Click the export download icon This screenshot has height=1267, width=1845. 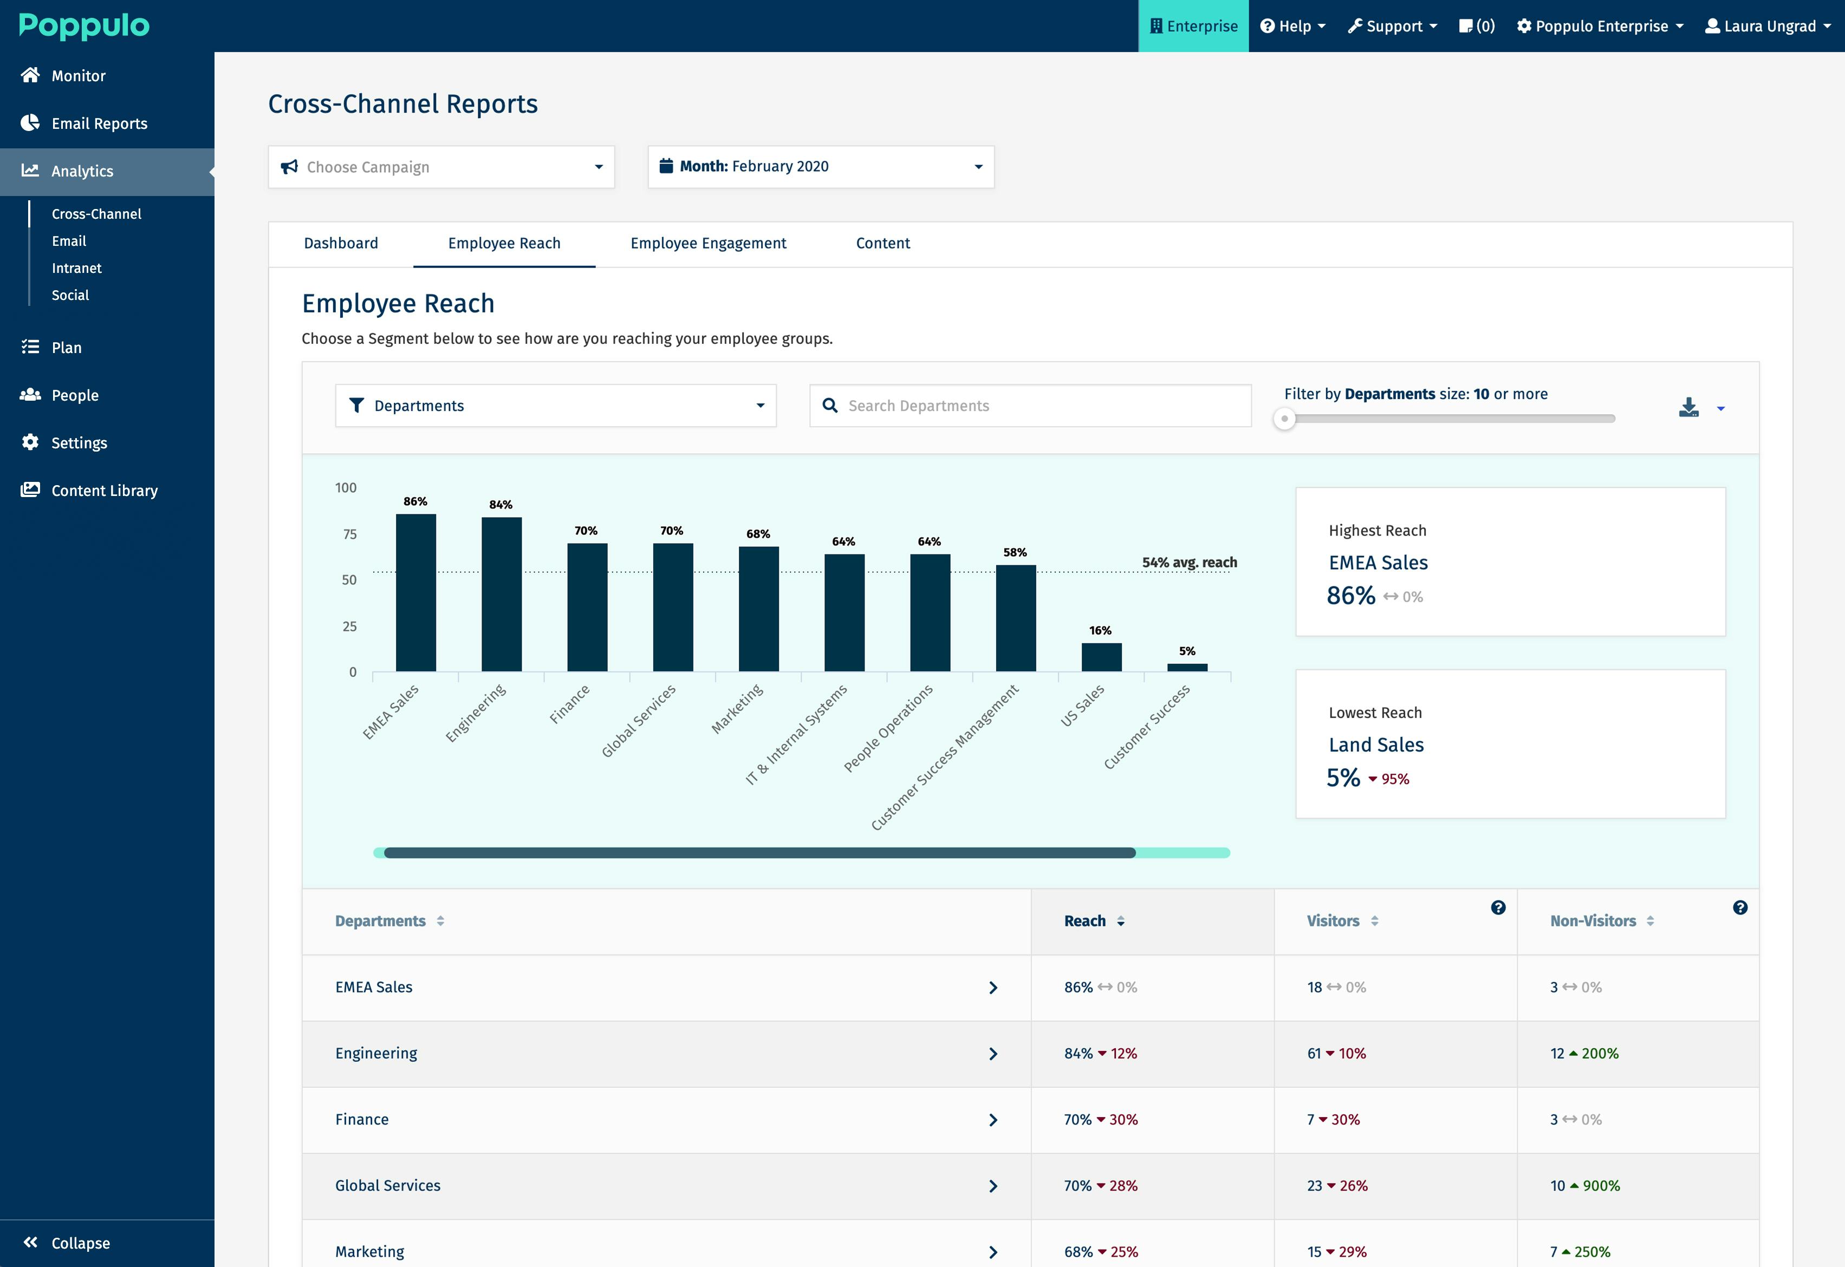[1688, 407]
